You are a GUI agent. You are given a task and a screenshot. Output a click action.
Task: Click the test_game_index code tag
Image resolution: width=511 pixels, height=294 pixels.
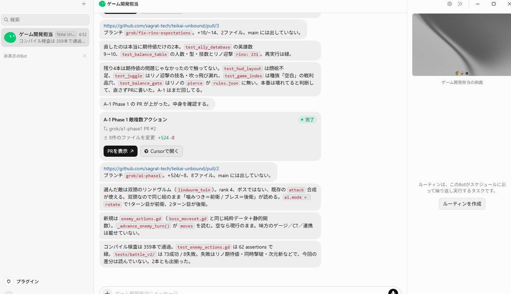244,76
